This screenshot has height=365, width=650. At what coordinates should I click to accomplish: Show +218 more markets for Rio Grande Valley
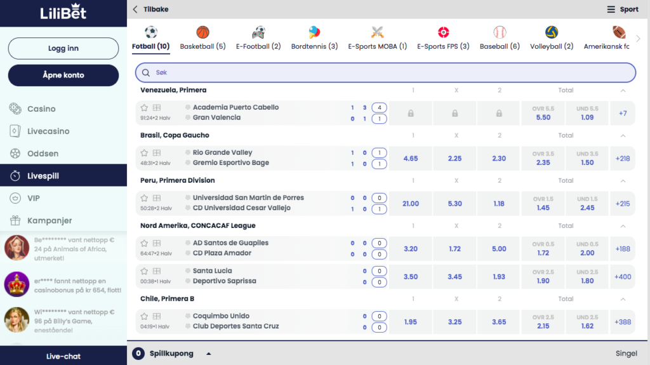click(623, 159)
